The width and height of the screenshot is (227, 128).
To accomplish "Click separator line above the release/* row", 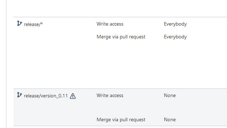I will point(120,17).
